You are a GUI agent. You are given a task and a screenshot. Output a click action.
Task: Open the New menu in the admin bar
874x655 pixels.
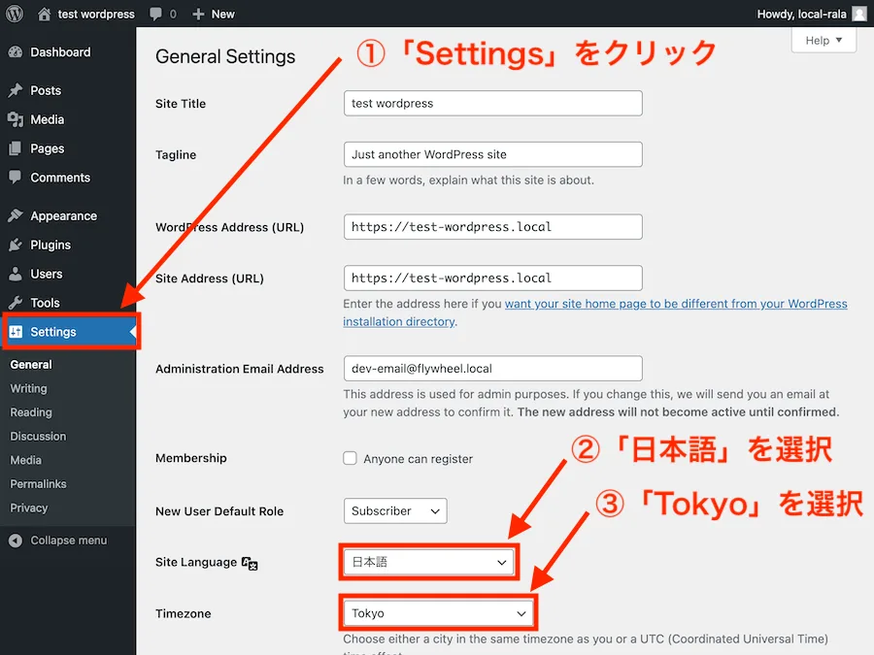coord(213,14)
